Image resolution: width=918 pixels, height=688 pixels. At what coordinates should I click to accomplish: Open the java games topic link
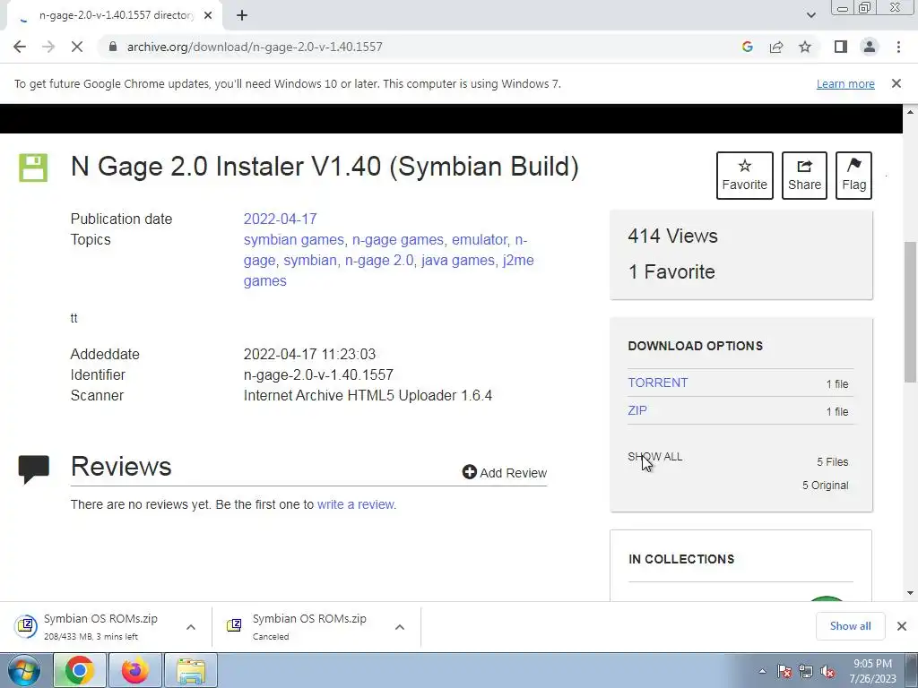(x=458, y=261)
